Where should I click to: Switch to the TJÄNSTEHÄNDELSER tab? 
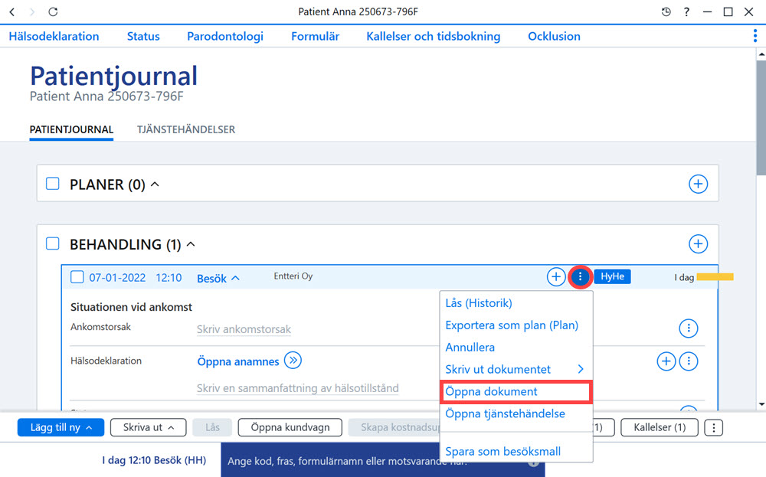tap(186, 129)
